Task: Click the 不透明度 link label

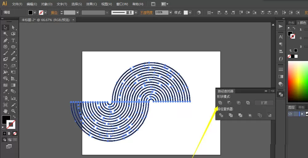Action: point(146,13)
